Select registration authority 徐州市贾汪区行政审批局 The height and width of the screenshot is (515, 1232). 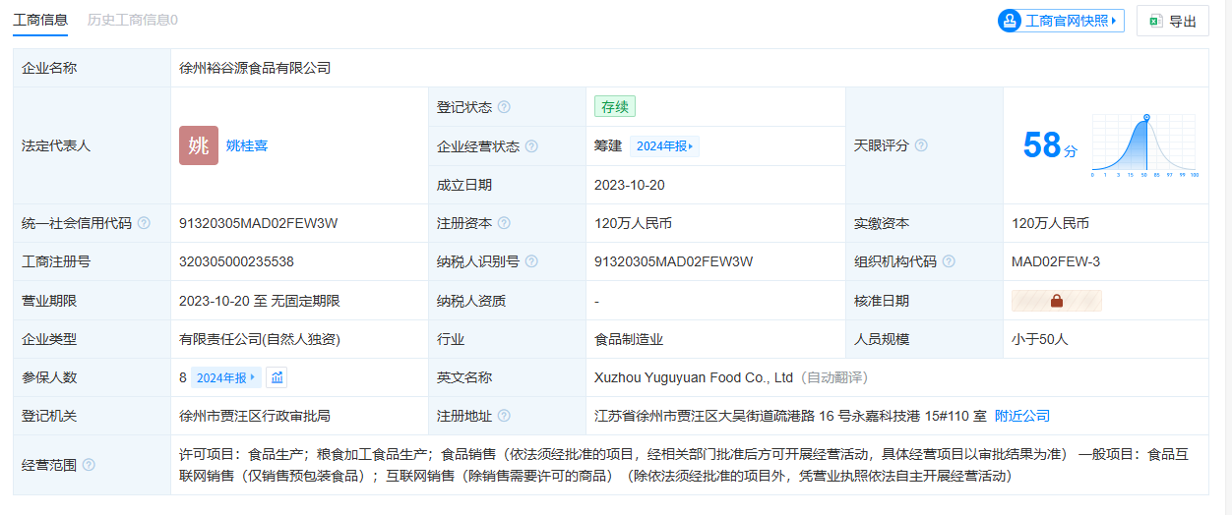coord(254,416)
